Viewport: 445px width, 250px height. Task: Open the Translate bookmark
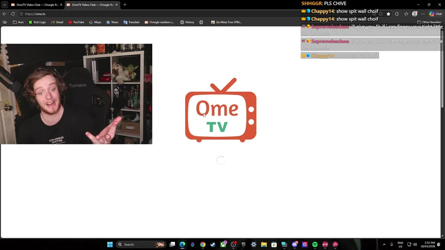[x=131, y=22]
